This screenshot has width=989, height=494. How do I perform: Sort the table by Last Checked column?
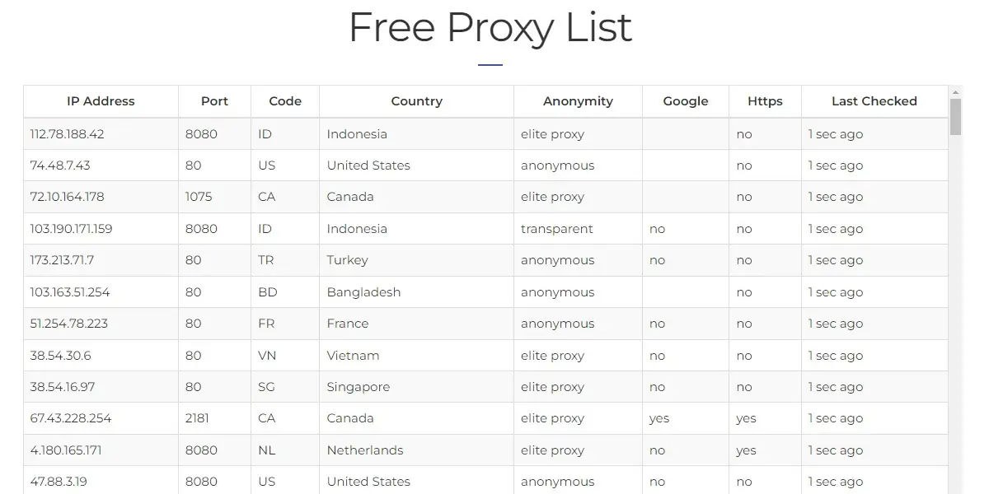874,100
